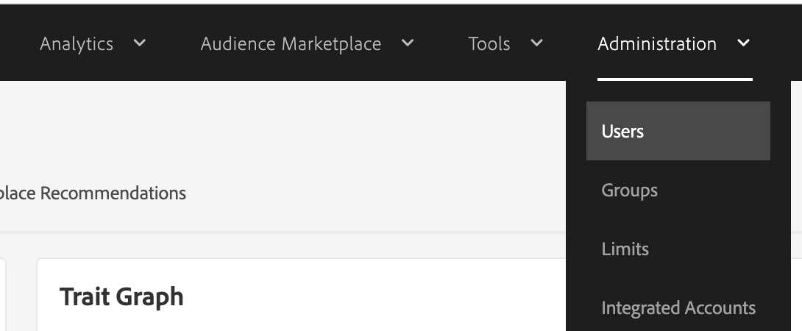The image size is (802, 331).
Task: Click the Trait Graph heading
Action: pos(121,297)
